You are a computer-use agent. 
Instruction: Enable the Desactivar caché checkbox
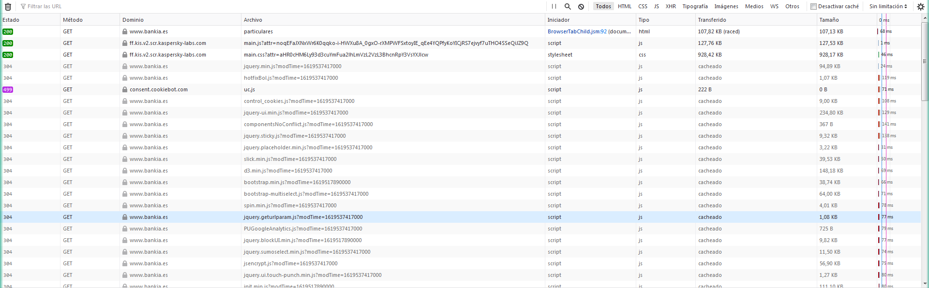813,7
